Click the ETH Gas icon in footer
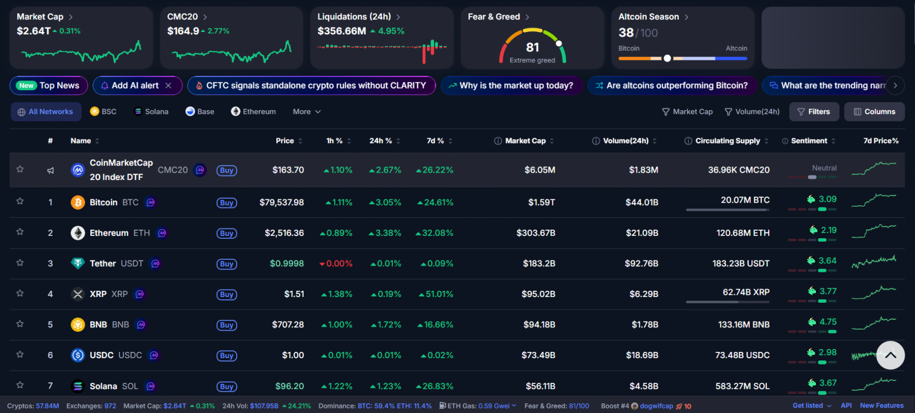The width and height of the screenshot is (915, 413). [x=443, y=406]
